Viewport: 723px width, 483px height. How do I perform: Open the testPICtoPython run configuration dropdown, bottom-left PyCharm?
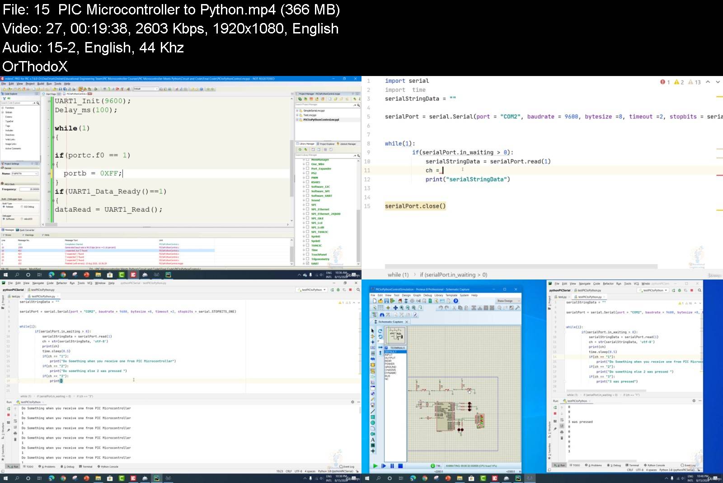pos(312,289)
